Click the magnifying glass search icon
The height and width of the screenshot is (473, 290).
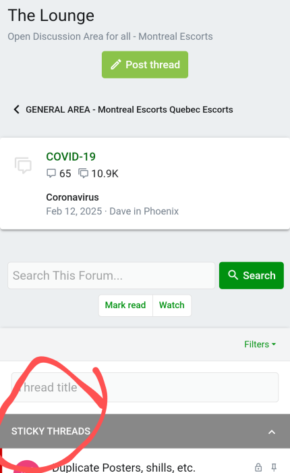coord(233,275)
